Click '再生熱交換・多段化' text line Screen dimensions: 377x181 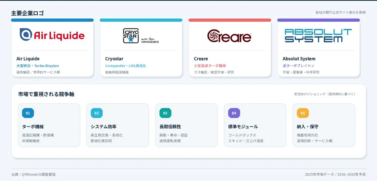tap(107, 135)
